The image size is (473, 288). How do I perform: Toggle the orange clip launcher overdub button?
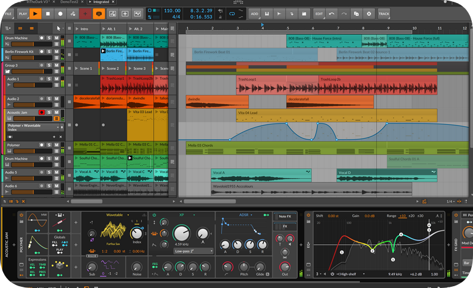(x=99, y=14)
